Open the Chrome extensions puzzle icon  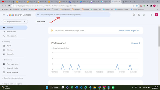pos(148,6)
